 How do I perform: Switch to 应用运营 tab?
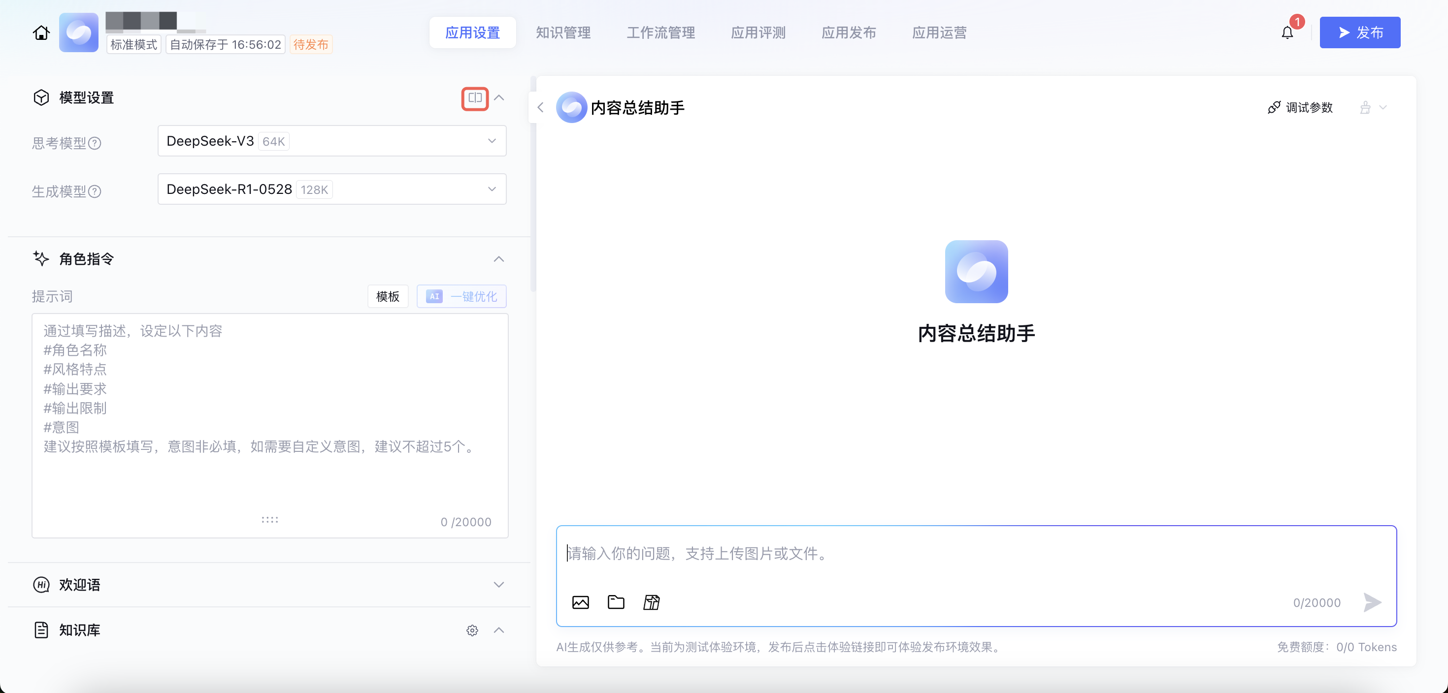click(x=939, y=32)
